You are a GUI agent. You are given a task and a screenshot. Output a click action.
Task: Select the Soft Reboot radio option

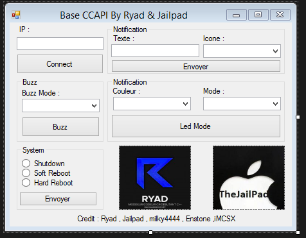(46, 173)
